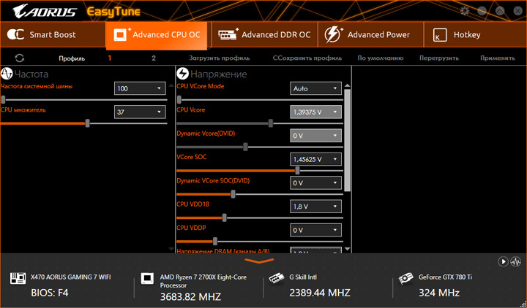Click the G Skill Intl label
Image resolution: width=527 pixels, height=308 pixels.
[303, 277]
